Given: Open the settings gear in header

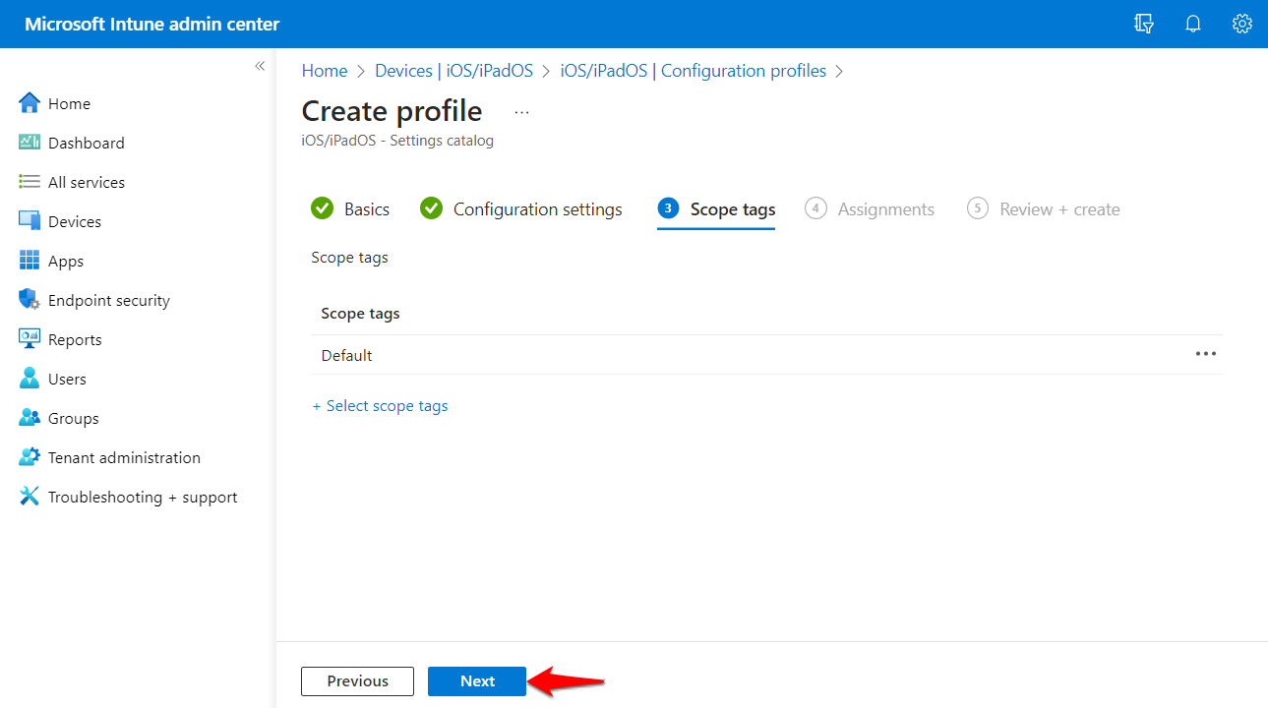Looking at the screenshot, I should pos(1242,24).
